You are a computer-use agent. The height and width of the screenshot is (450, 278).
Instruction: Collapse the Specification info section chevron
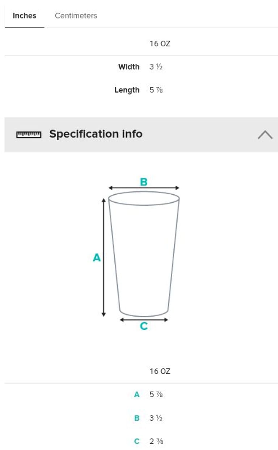pos(265,135)
